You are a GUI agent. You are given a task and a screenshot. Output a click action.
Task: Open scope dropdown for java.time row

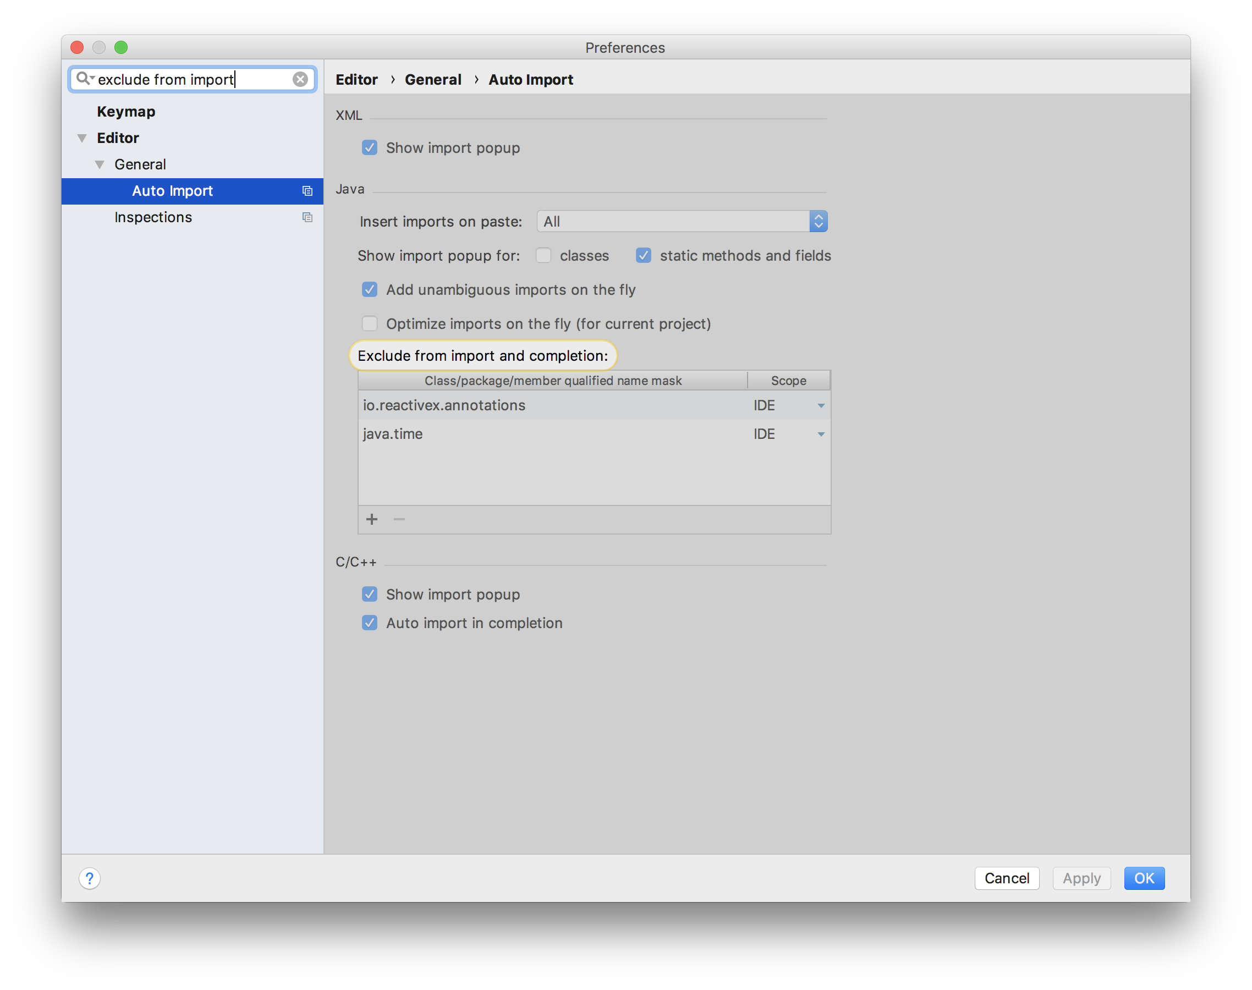click(x=821, y=434)
